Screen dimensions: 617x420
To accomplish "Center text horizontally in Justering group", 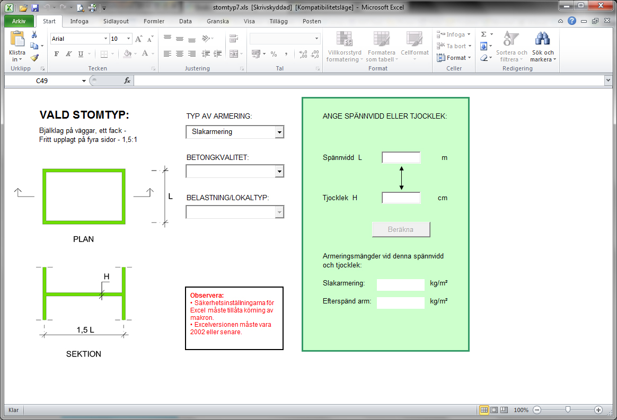I will tap(180, 54).
